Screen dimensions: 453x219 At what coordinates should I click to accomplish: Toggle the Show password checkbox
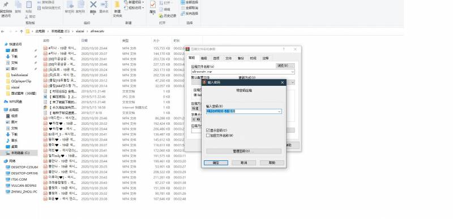tap(208, 130)
